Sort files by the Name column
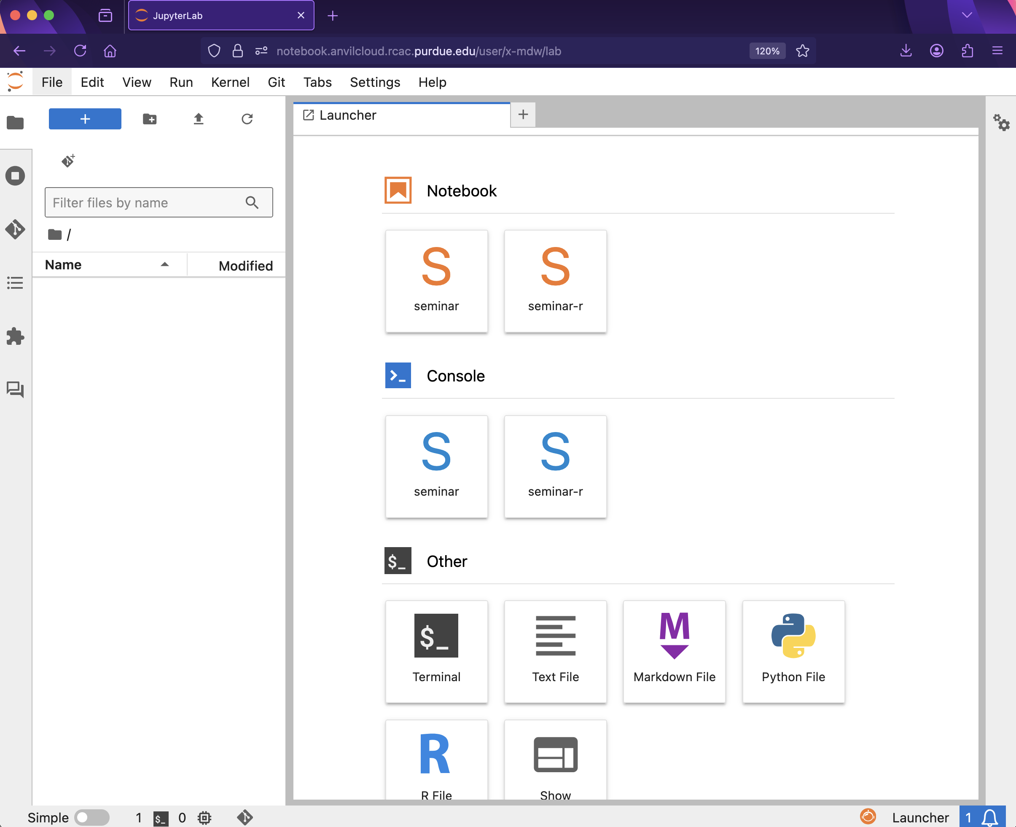The width and height of the screenshot is (1016, 827). [x=63, y=264]
